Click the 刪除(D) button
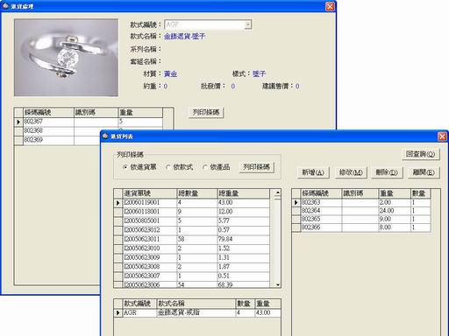Image resolution: width=449 pixels, height=336 pixels. tap(387, 172)
